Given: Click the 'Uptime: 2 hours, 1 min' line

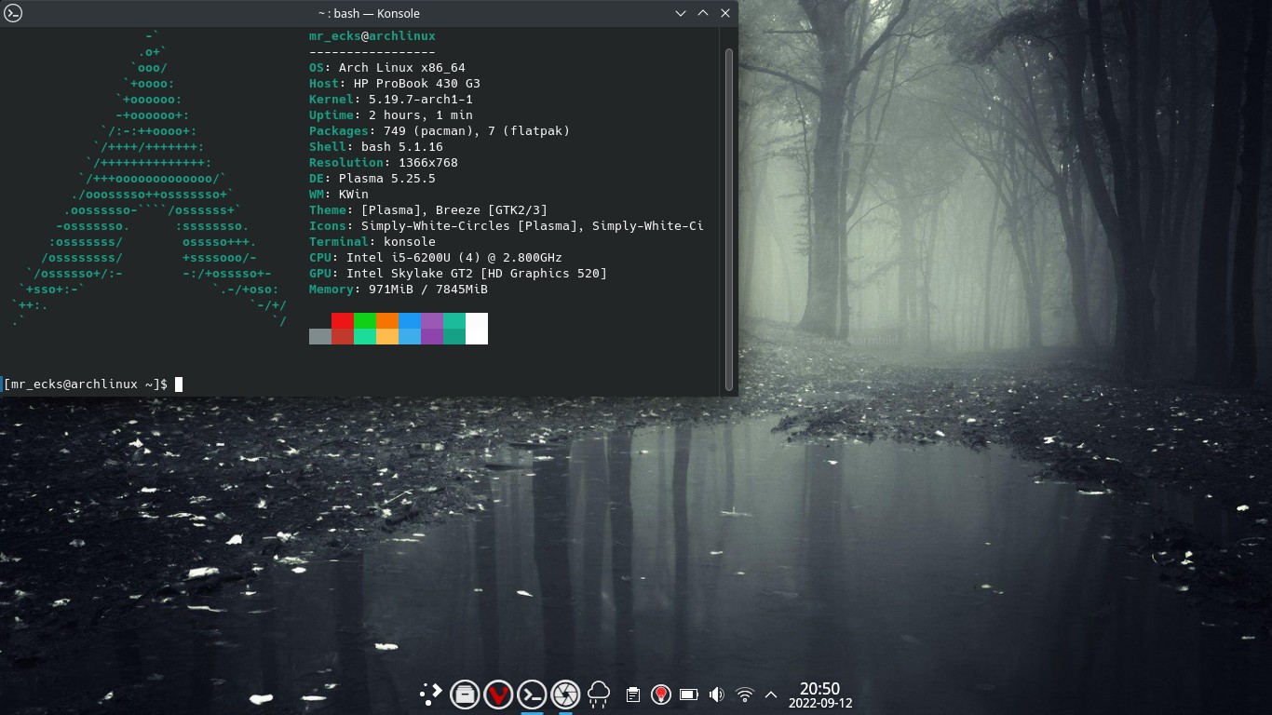Looking at the screenshot, I should click(391, 115).
